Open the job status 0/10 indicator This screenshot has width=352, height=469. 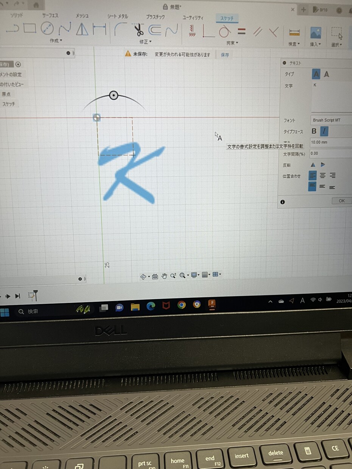coord(320,10)
